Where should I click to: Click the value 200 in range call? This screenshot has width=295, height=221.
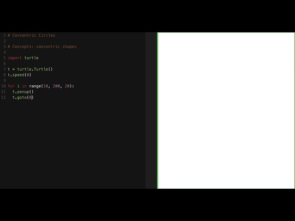(x=56, y=86)
